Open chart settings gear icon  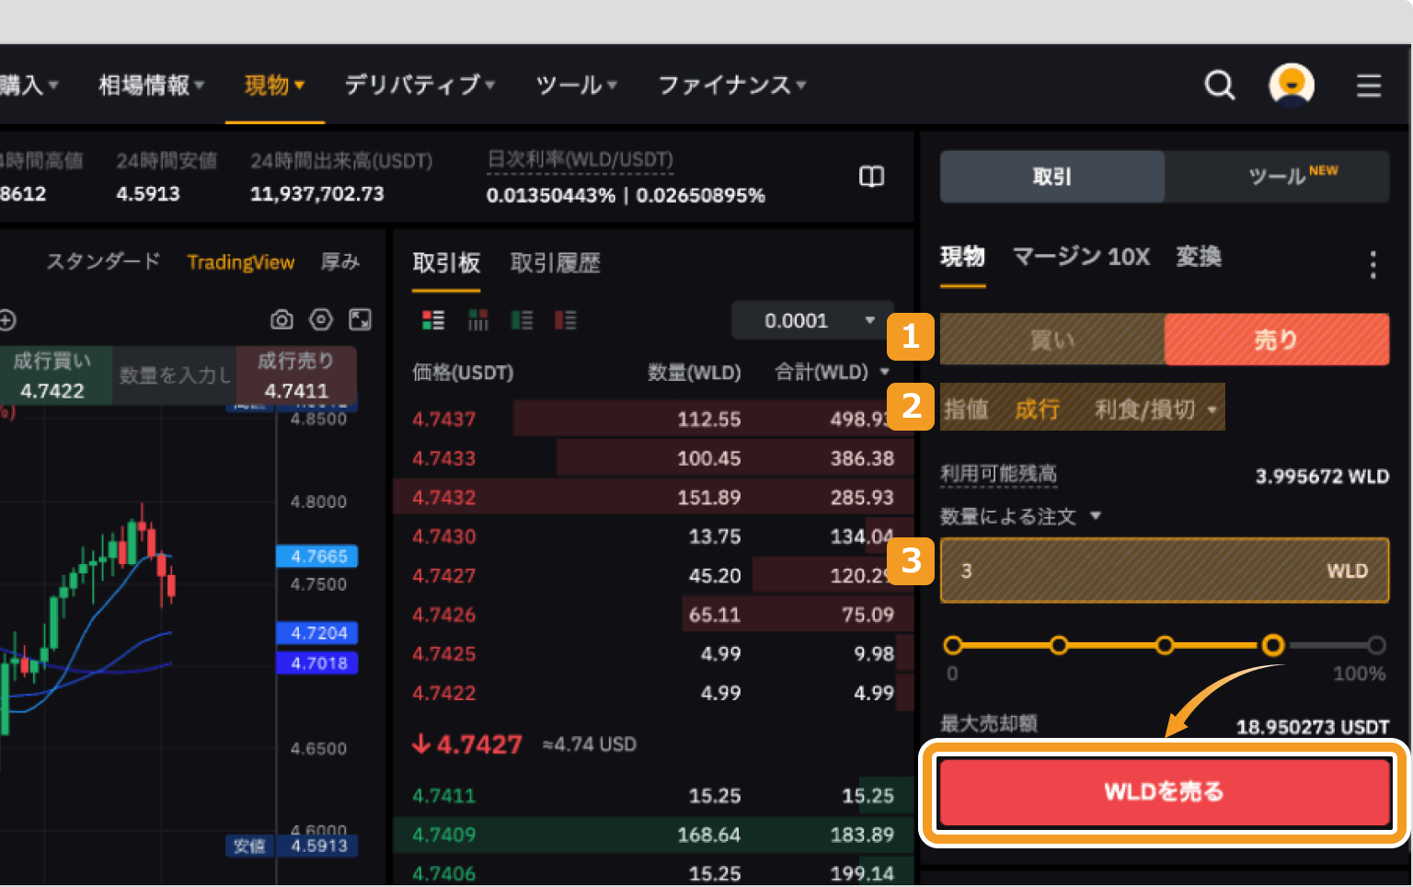[x=321, y=320]
